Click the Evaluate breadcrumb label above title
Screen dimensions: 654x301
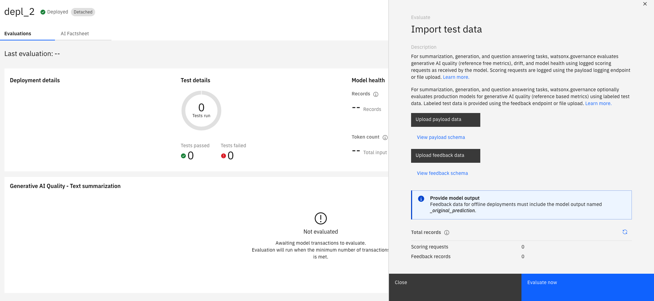[x=420, y=17]
